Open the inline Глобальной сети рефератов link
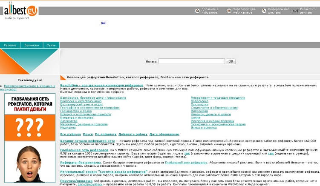 186,163
